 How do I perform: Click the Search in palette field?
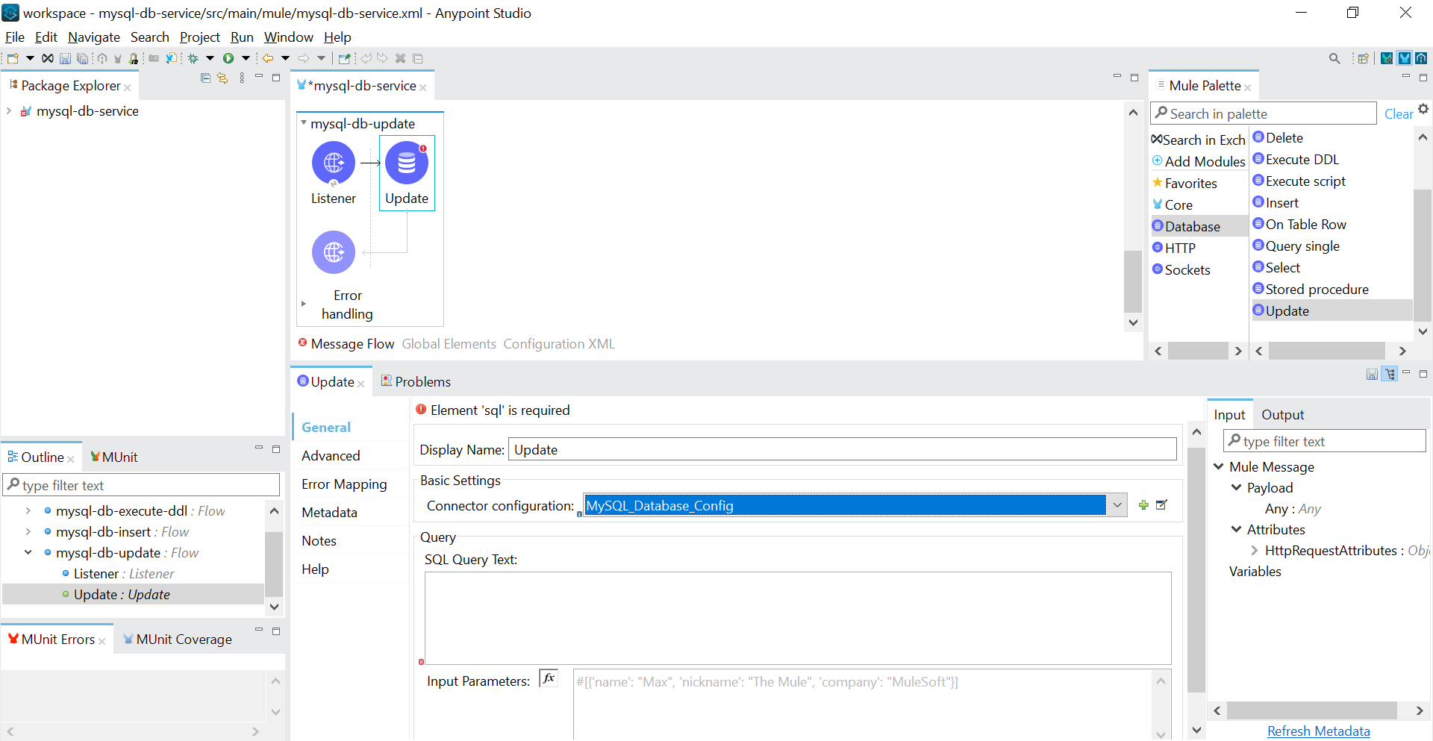tap(1264, 113)
